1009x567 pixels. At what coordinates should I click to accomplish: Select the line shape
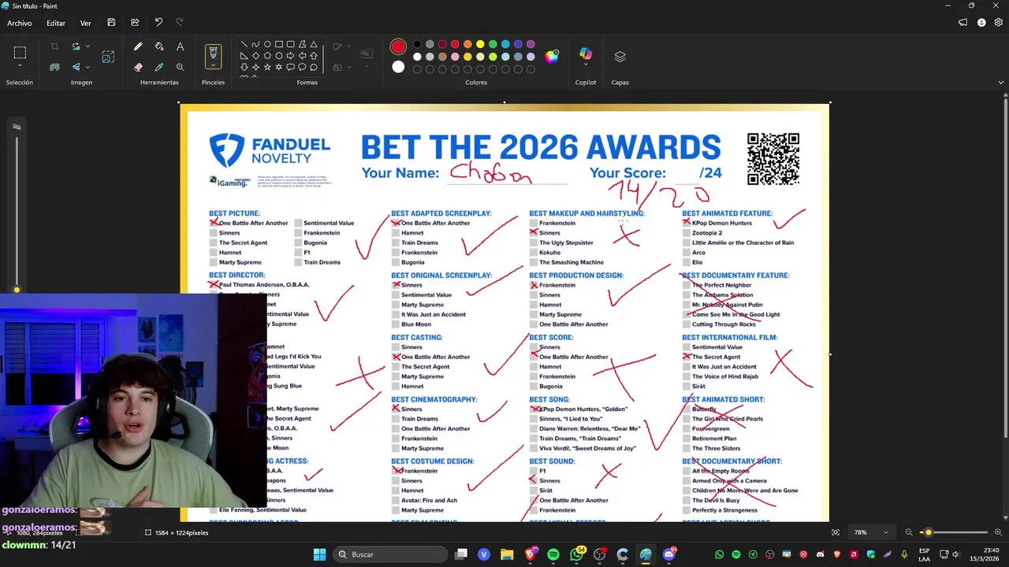244,44
